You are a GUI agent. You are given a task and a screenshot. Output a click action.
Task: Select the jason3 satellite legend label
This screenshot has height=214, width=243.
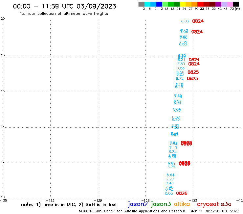pos(161,204)
